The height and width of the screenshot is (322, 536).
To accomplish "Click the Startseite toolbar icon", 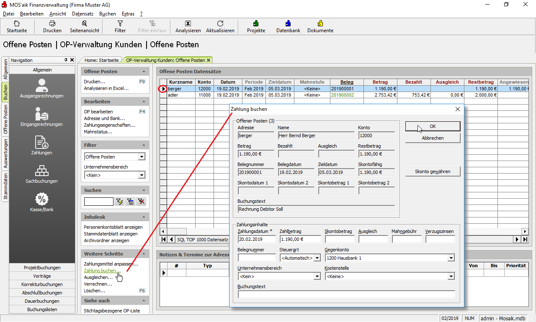I will coord(17,24).
